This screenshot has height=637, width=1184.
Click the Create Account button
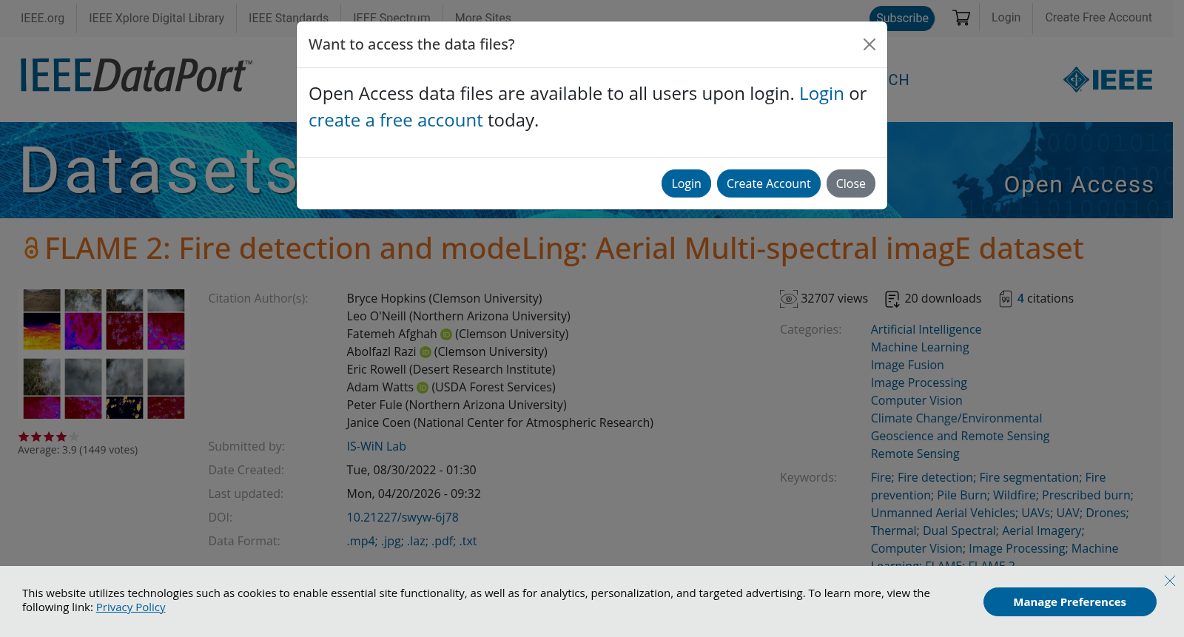tap(768, 183)
